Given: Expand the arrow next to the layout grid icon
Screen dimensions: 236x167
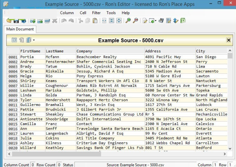Looking at the screenshot, I should click(34, 40).
